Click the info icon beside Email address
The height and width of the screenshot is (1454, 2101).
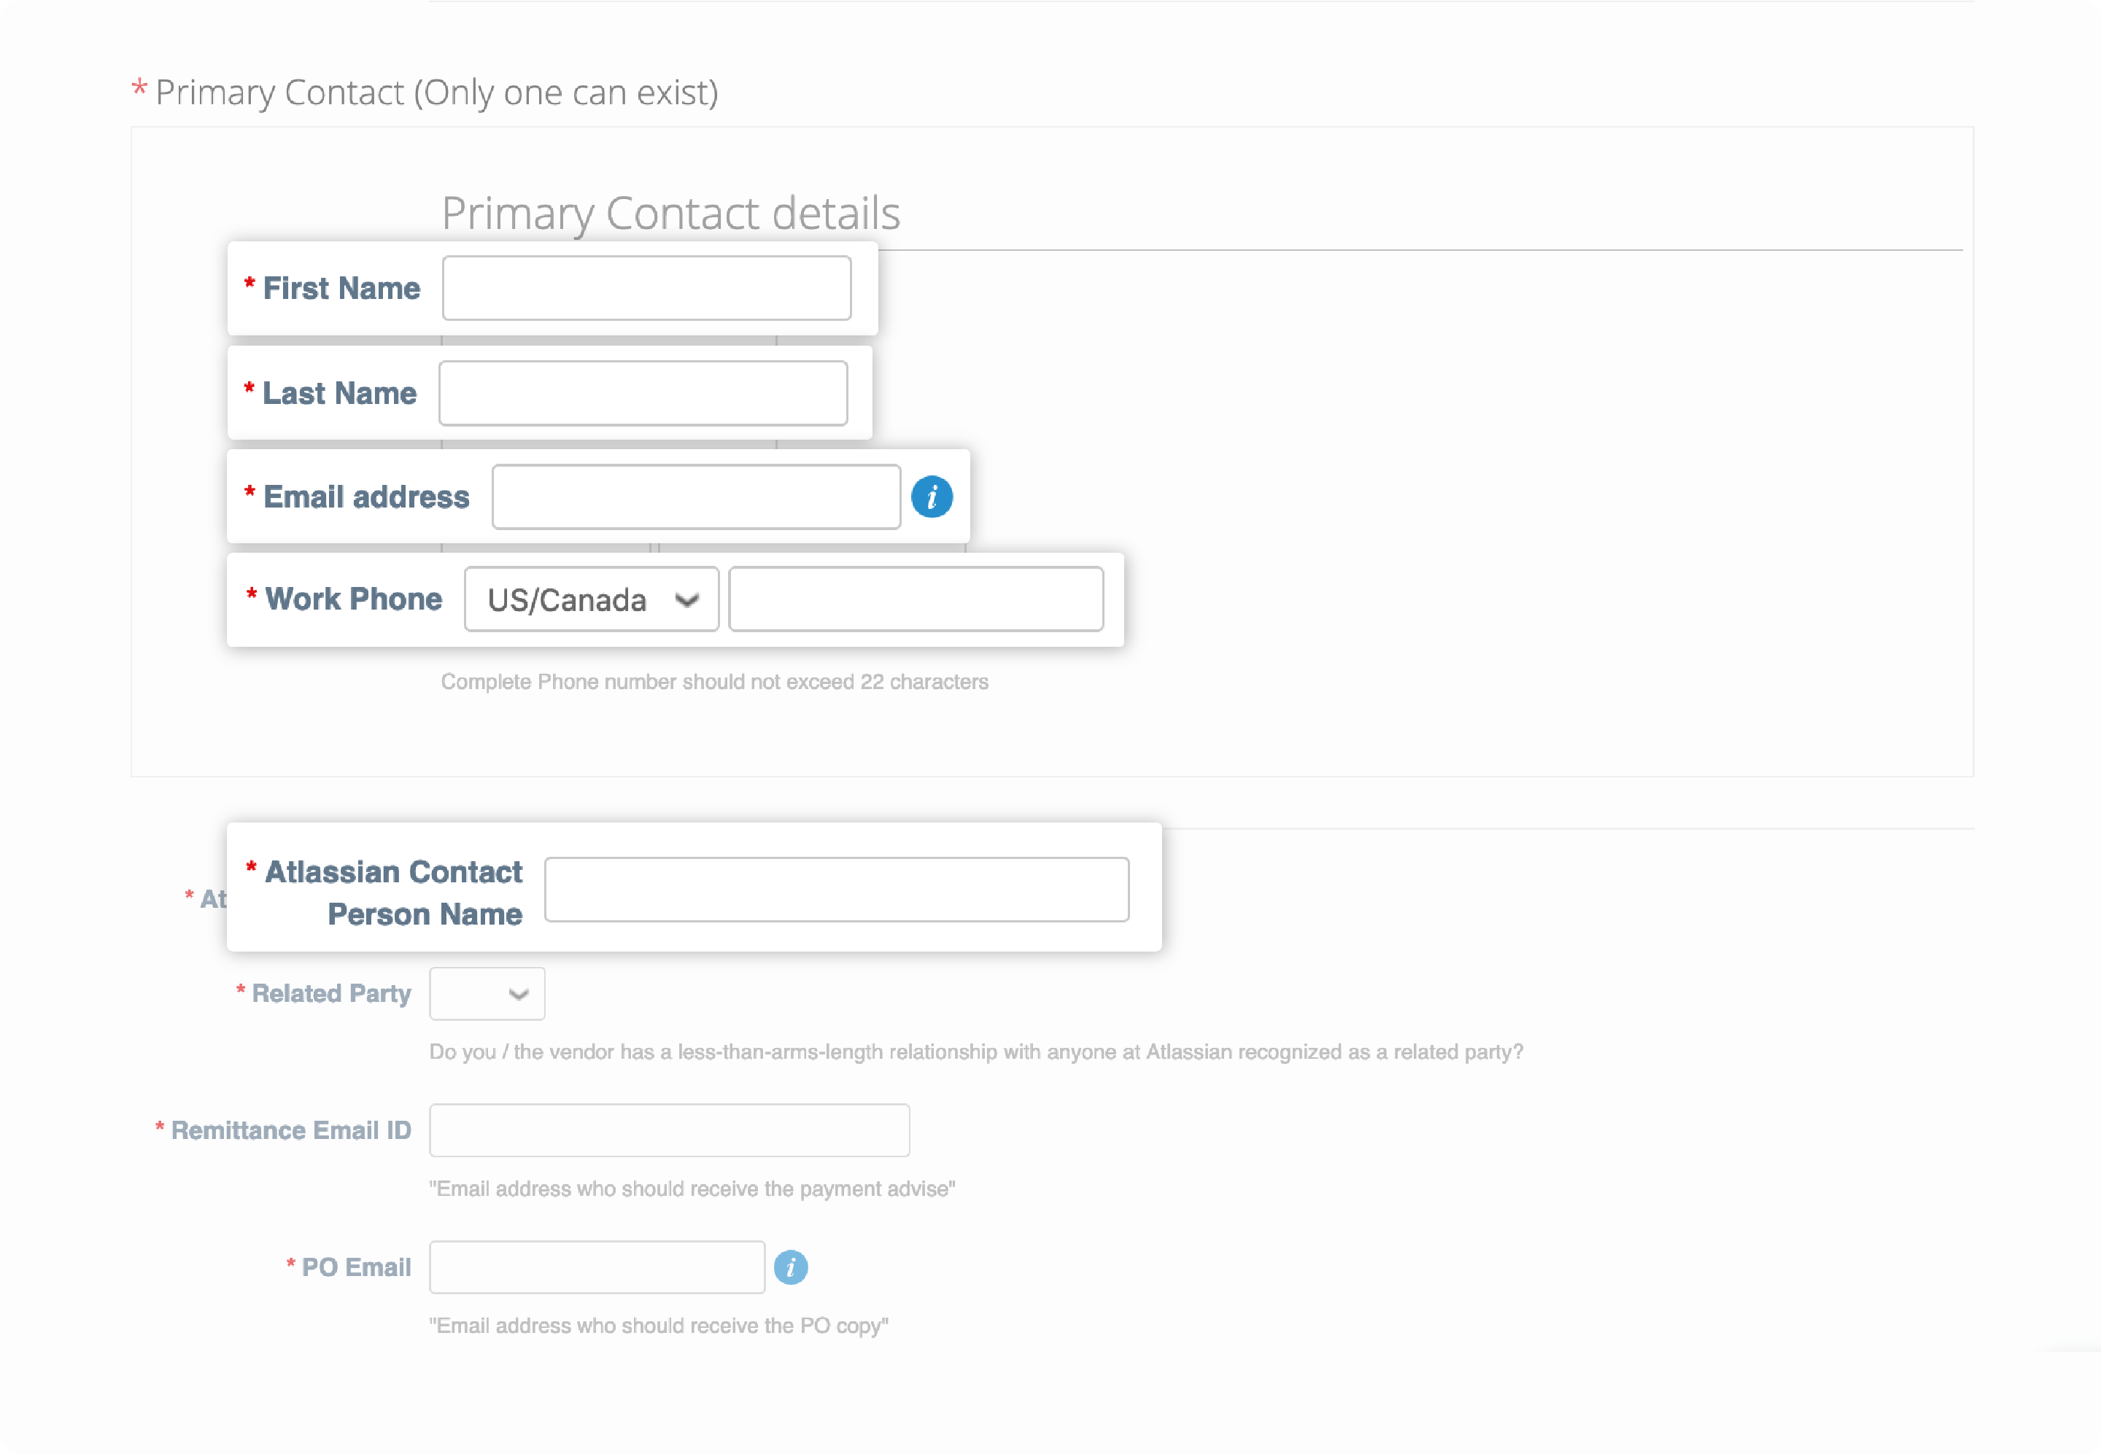click(932, 497)
